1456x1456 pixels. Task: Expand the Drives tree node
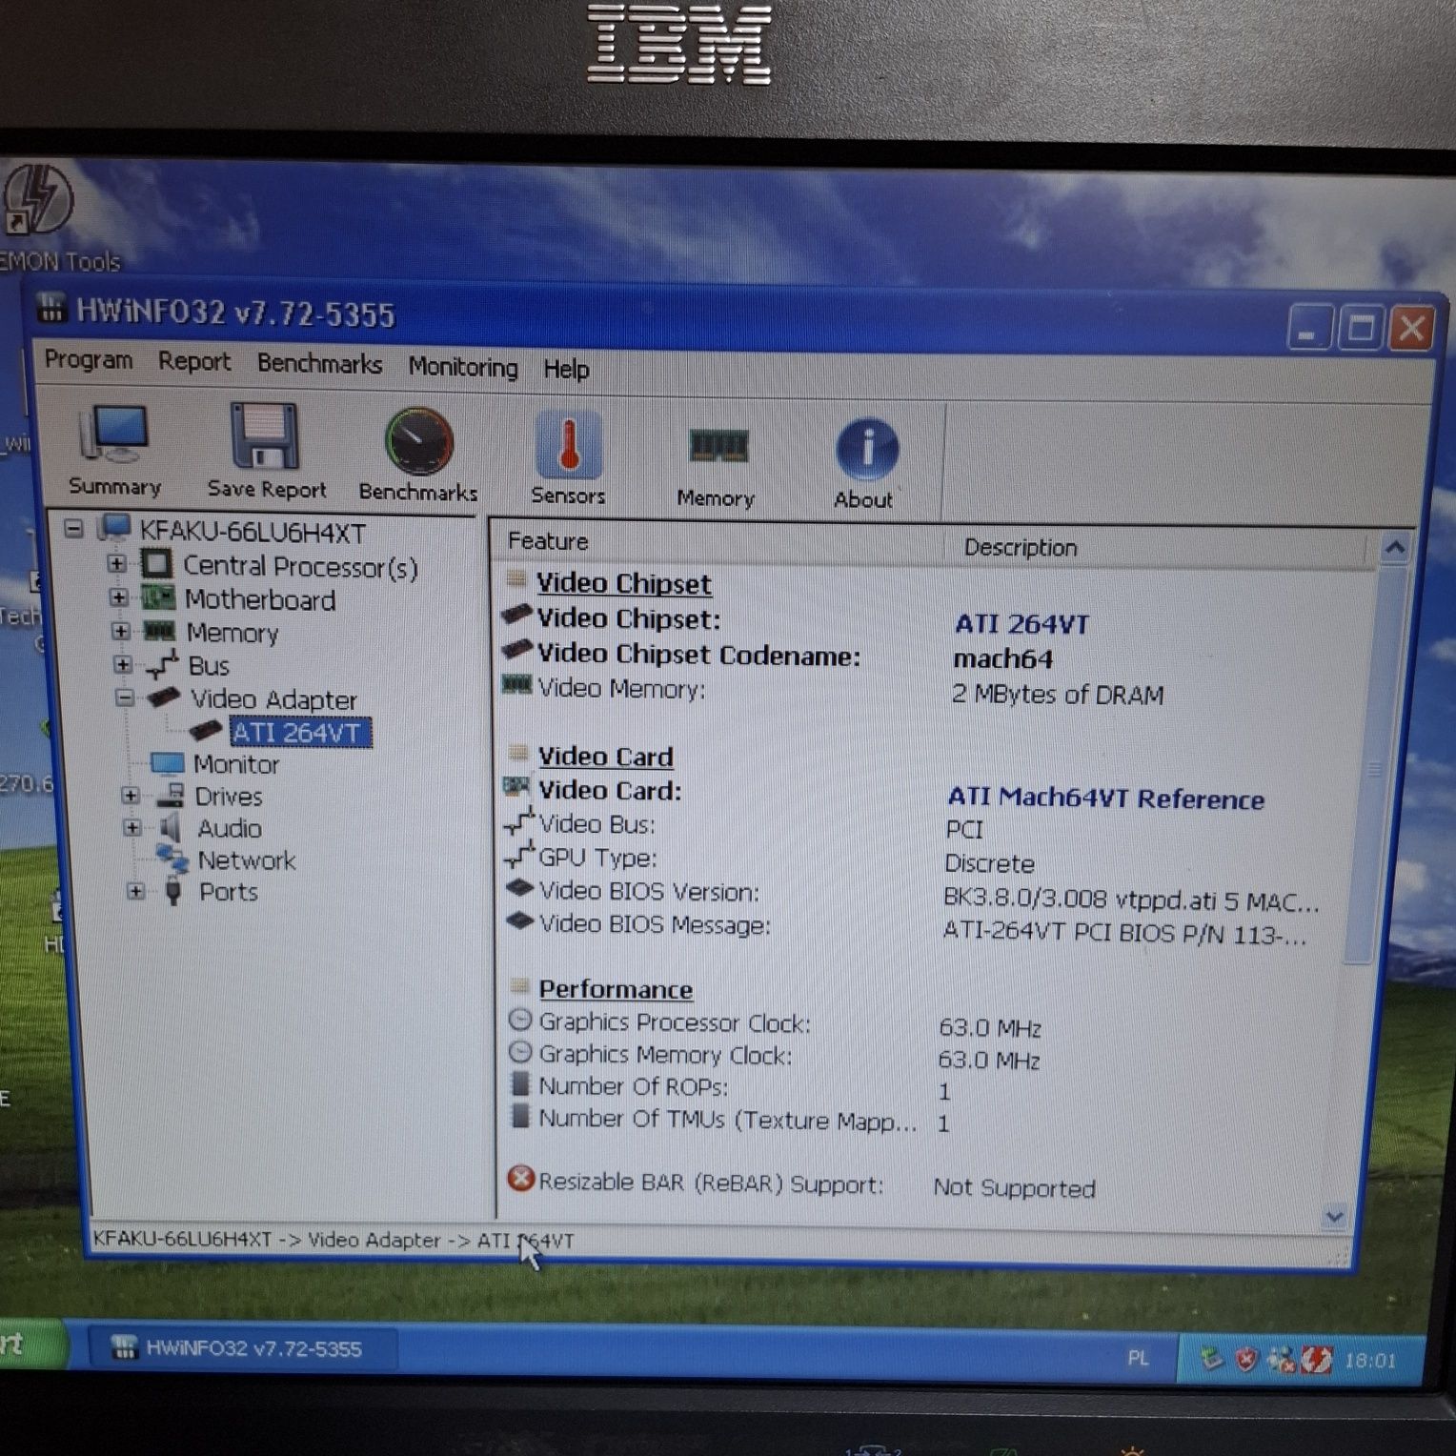[x=131, y=795]
